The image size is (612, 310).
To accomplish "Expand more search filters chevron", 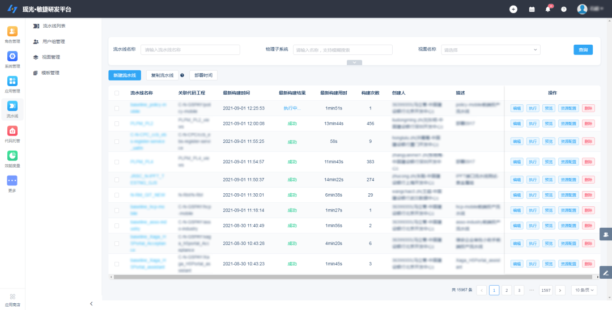I will (x=354, y=62).
